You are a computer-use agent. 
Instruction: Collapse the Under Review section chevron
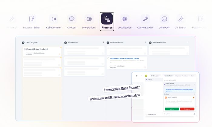(194, 84)
